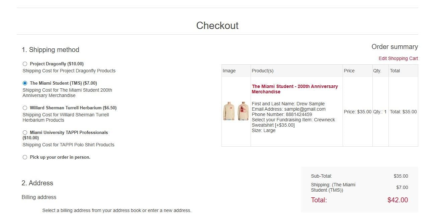Viewport: 445px width, 215px height.
Task: Choose The Miami Student (TMS) radio button
Action: point(25,83)
